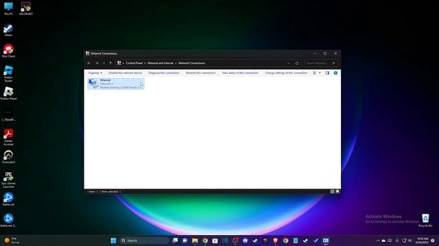Switch to details view in status bar
The width and height of the screenshot is (439, 246).
tap(332, 191)
